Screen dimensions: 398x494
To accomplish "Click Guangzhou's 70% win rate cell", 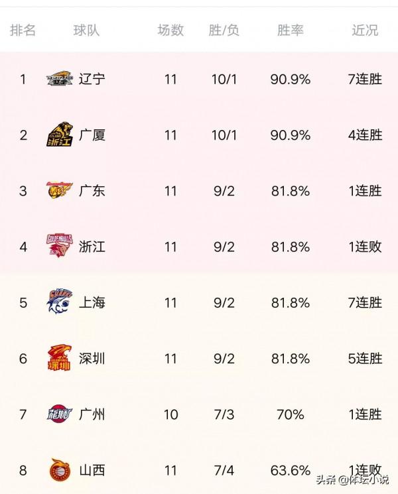I will 291,414.
